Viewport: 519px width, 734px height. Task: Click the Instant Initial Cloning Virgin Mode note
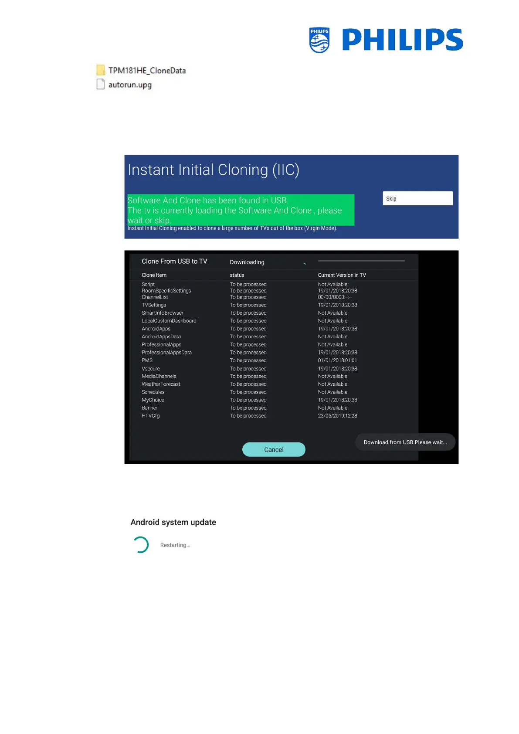tap(232, 228)
